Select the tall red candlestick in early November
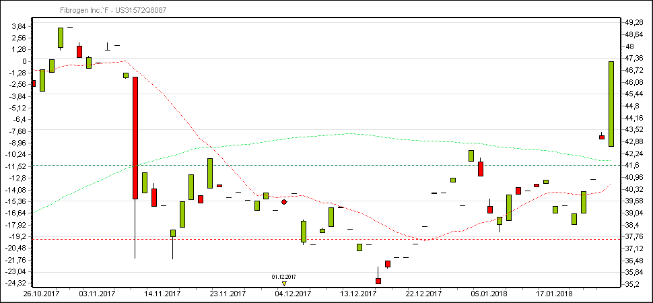The height and width of the screenshot is (303, 653). coord(135,138)
